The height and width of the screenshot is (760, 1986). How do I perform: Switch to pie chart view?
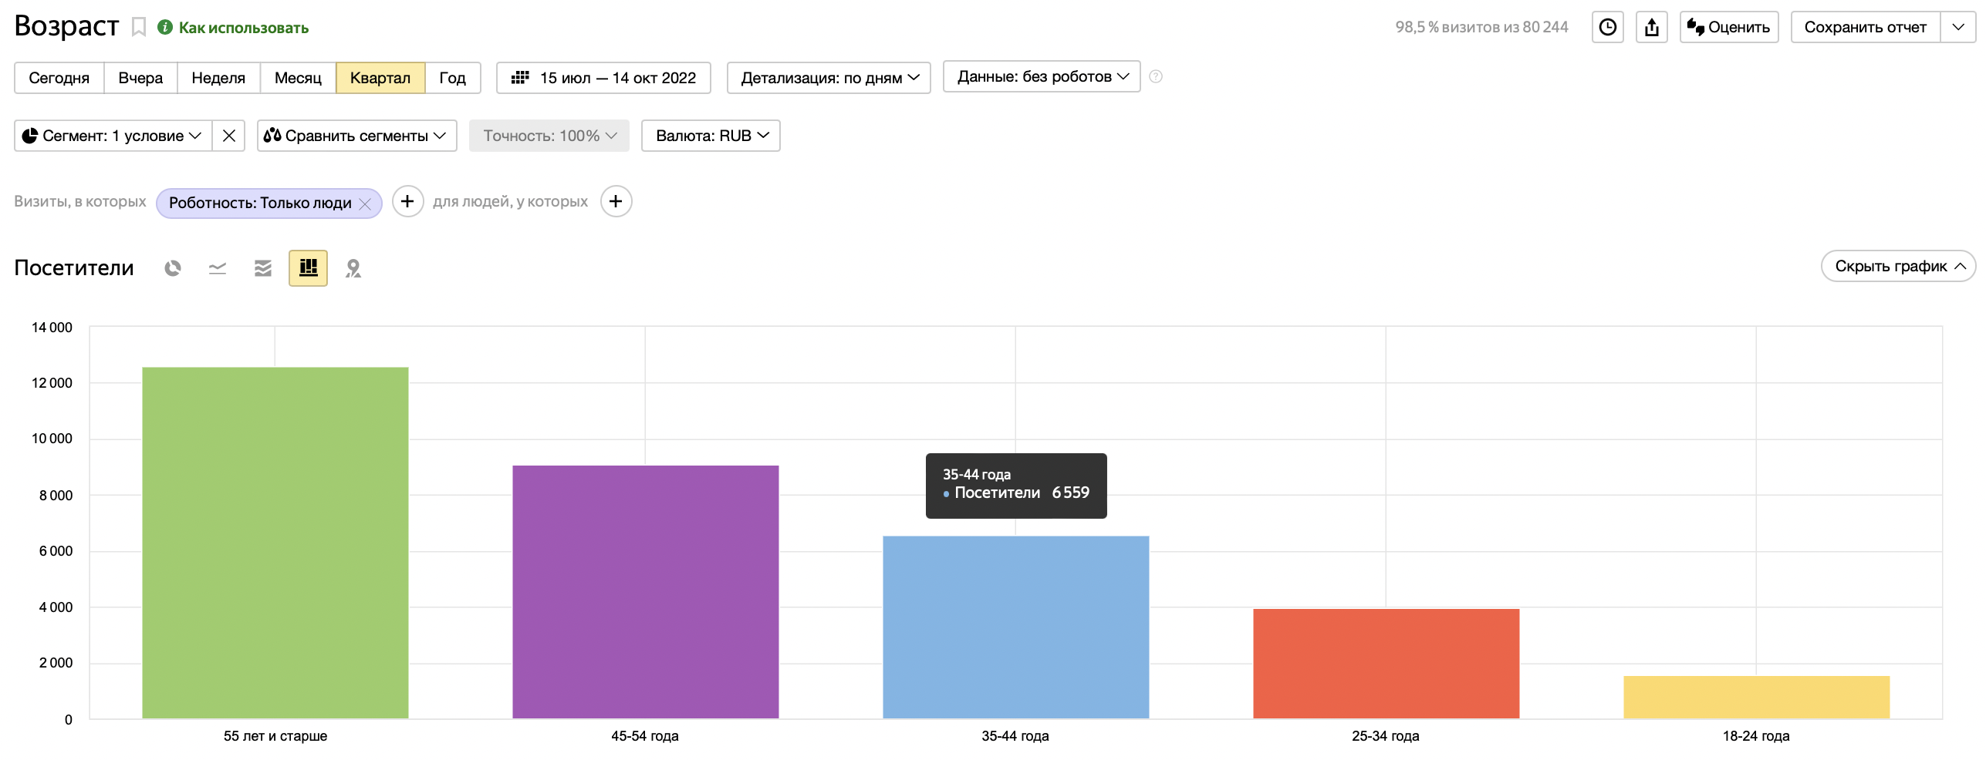[173, 268]
